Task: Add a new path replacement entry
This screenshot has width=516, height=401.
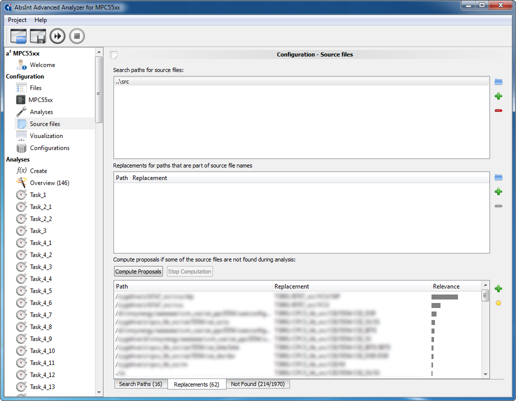Action: coord(498,191)
